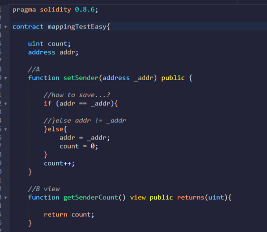The width and height of the screenshot is (267, 232).
Task: Click the 'contract' keyword
Action: pyautogui.click(x=28, y=27)
